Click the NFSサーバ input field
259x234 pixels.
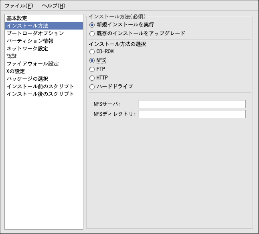tap(191, 104)
